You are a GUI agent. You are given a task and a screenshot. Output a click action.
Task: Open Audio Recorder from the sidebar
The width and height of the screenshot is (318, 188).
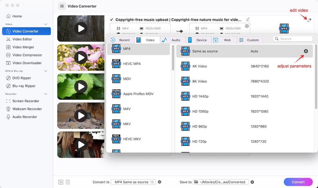[22, 117]
